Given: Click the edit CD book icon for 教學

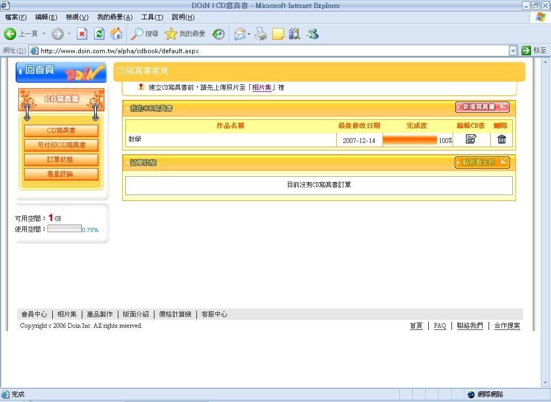Looking at the screenshot, I should 471,139.
